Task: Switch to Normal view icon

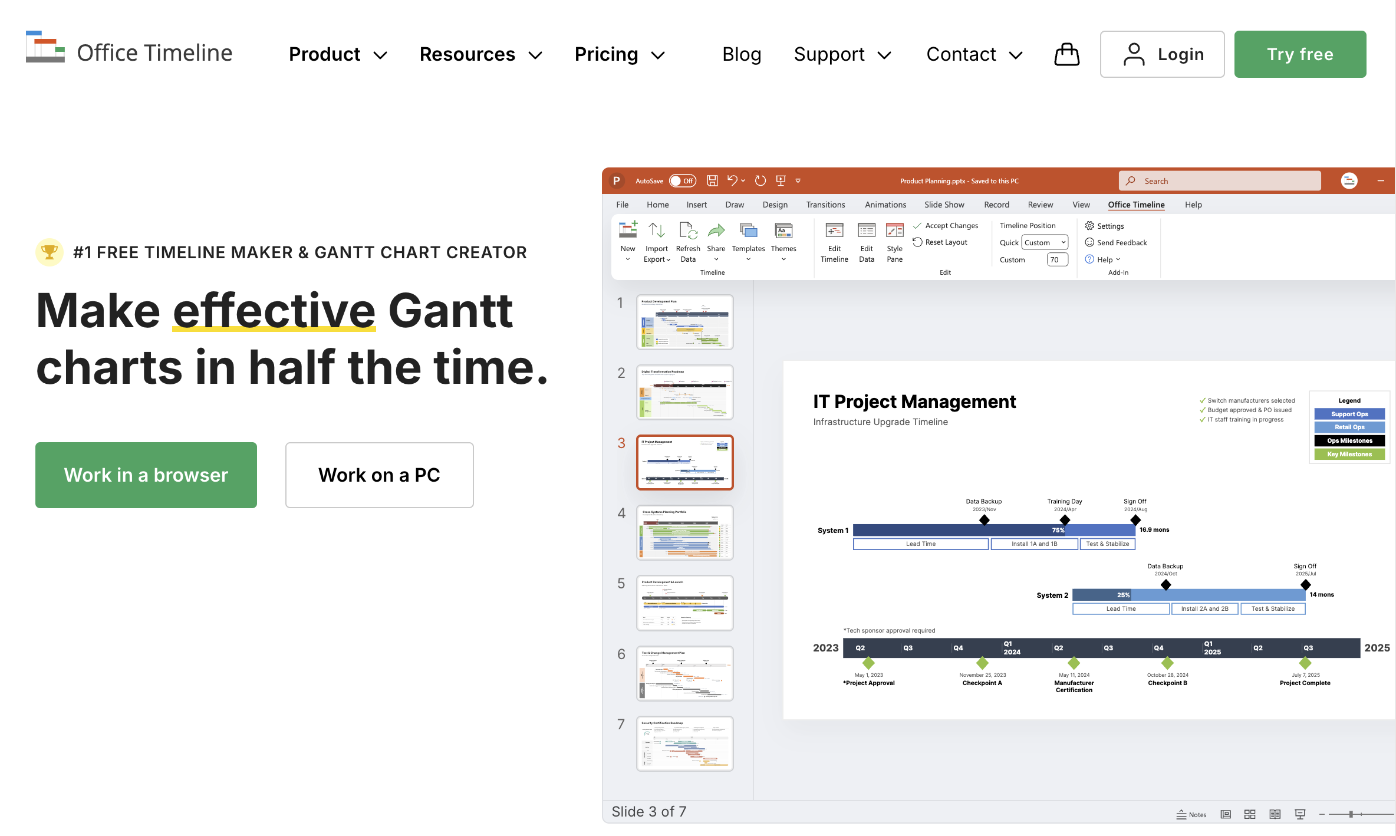Action: click(x=1226, y=814)
